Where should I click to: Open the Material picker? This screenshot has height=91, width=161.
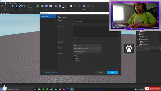point(56,6)
